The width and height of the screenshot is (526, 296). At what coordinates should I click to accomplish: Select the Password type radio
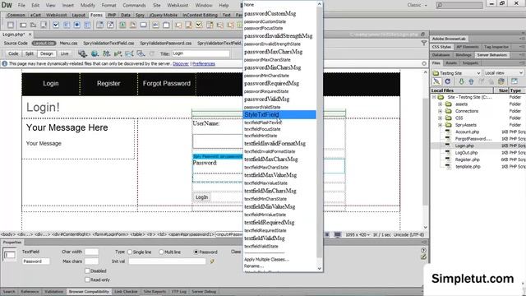(x=196, y=252)
